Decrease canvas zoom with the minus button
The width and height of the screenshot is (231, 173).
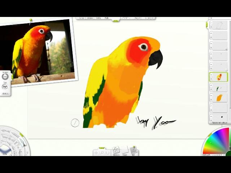pos(121,18)
